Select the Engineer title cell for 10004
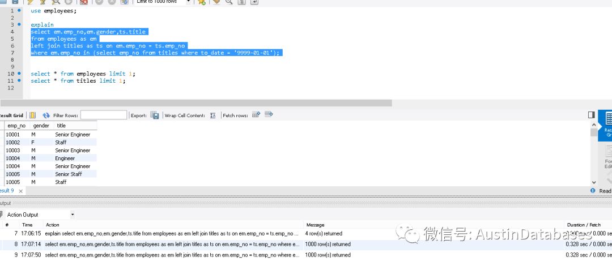Screen dimensions: 612x261 coord(75,159)
